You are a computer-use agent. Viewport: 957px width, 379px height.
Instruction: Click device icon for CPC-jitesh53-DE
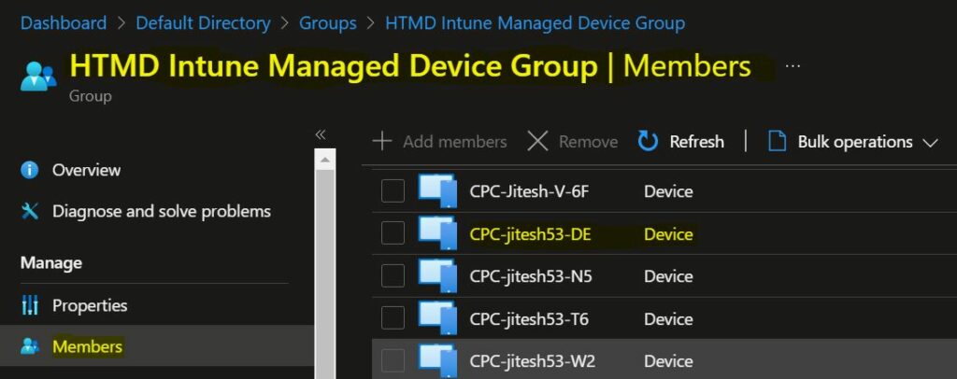click(437, 233)
